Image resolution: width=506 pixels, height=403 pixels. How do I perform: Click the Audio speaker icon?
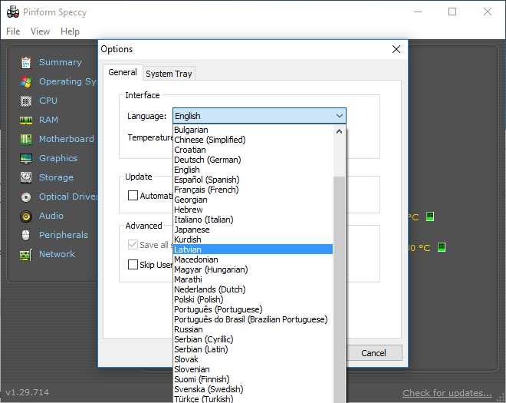(26, 216)
